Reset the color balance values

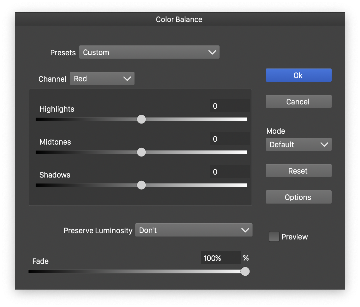[298, 171]
